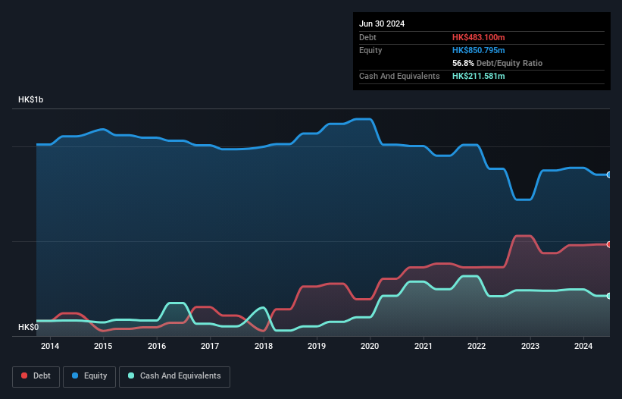
Task: Click the 2024 x-axis label
Action: click(x=583, y=347)
